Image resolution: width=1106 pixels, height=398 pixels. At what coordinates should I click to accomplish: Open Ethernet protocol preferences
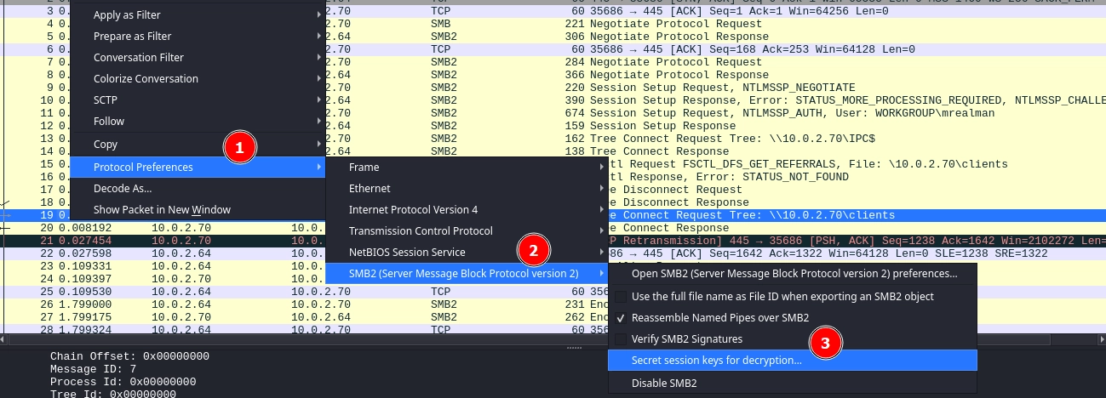pos(370,189)
